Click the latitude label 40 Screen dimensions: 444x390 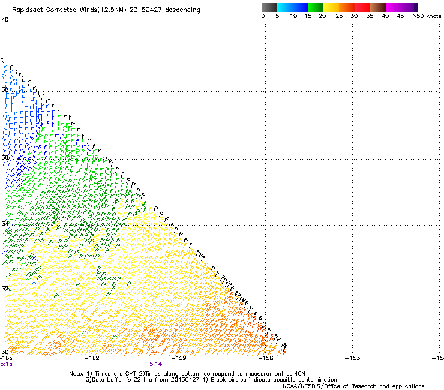coord(5,20)
